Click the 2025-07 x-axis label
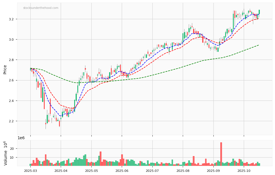Viewport: 275px width, 175px height. coord(152,171)
